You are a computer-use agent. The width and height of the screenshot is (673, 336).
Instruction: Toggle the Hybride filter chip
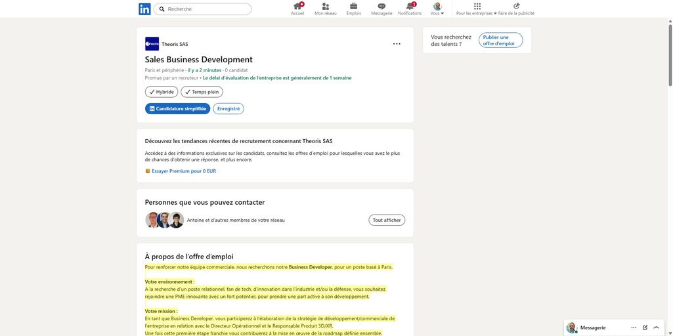[162, 92]
